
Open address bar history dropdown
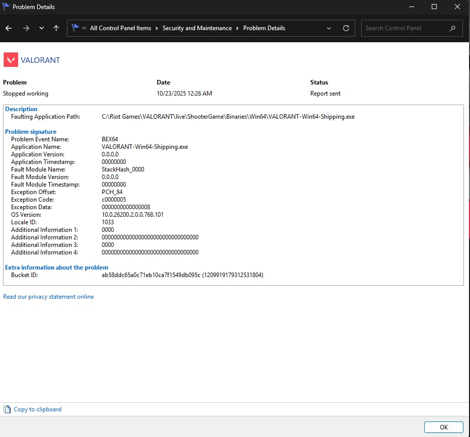point(329,28)
